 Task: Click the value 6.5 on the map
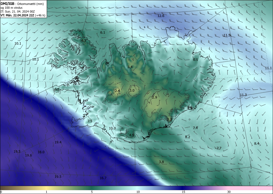tap(57, 89)
